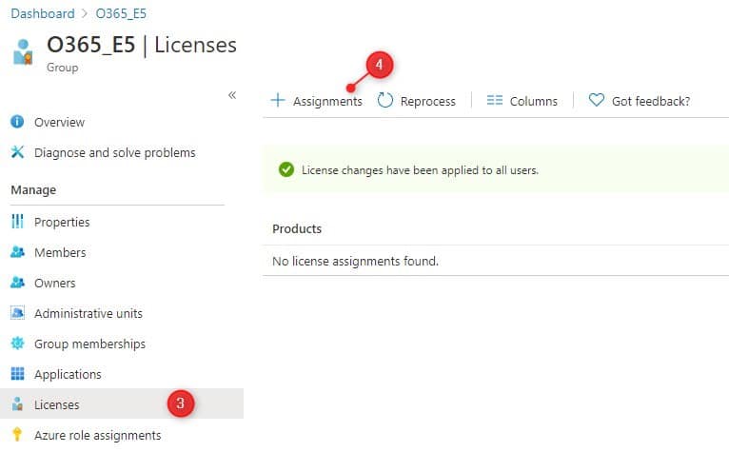This screenshot has height=452, width=729.
Task: Click the plus icon for Assignments
Action: 278,100
